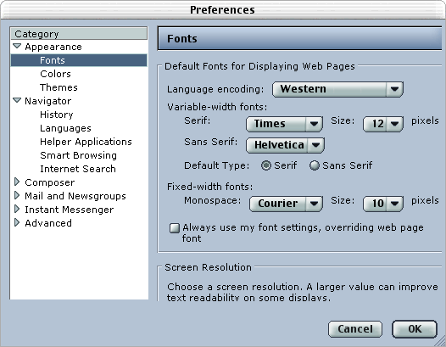Screen dimensions: 446x347
Task: Expand the Composer category
Action: point(17,182)
